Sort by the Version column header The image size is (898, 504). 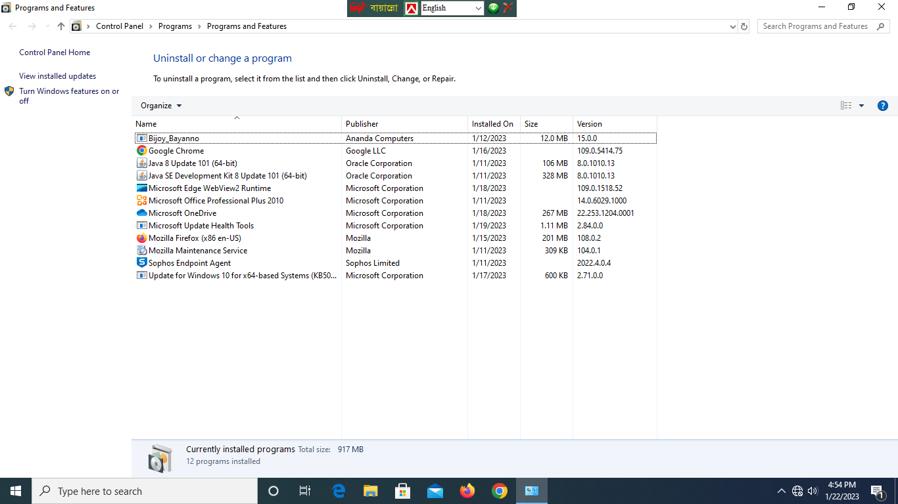click(x=615, y=124)
